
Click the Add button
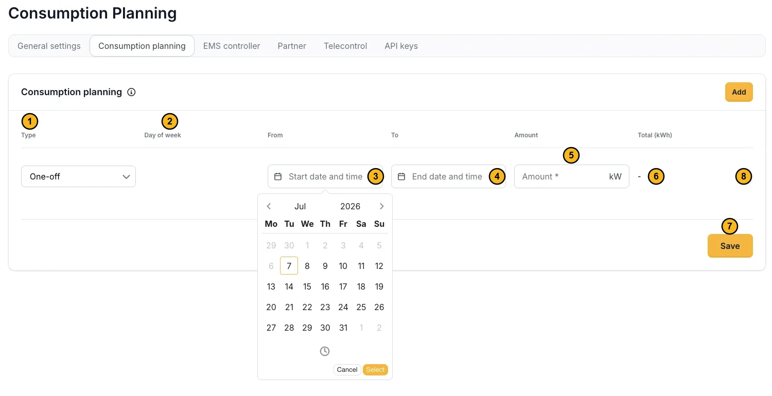739,92
